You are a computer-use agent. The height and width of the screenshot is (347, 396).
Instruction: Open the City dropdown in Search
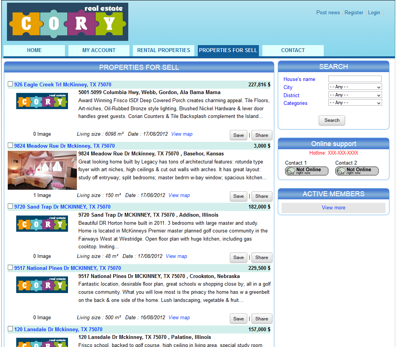pyautogui.click(x=355, y=87)
